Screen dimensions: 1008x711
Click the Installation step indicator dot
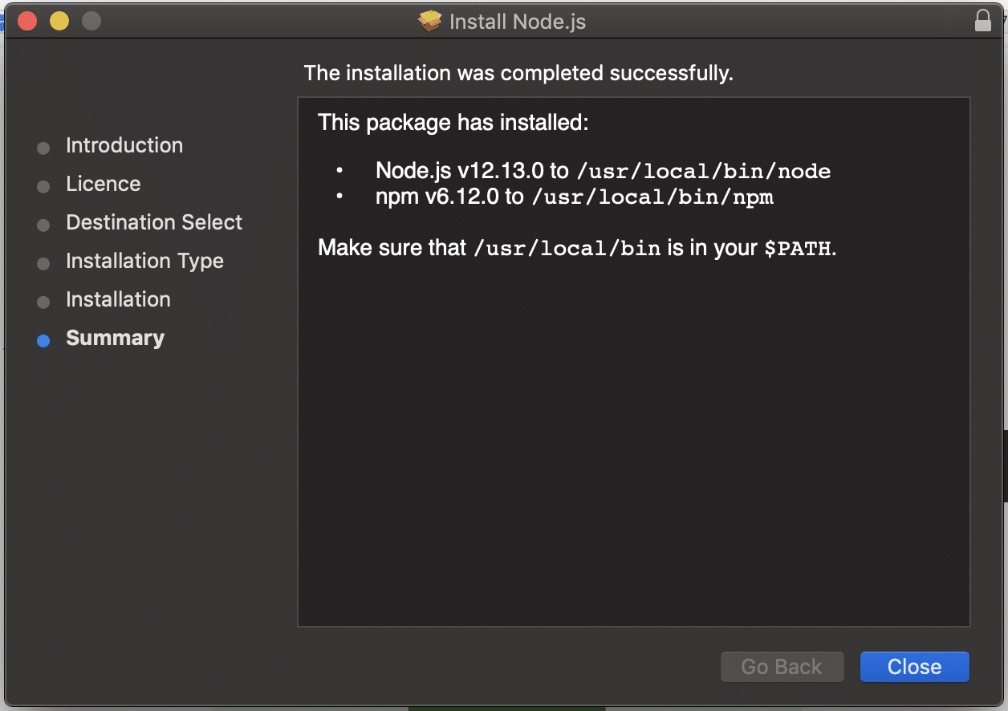click(43, 302)
